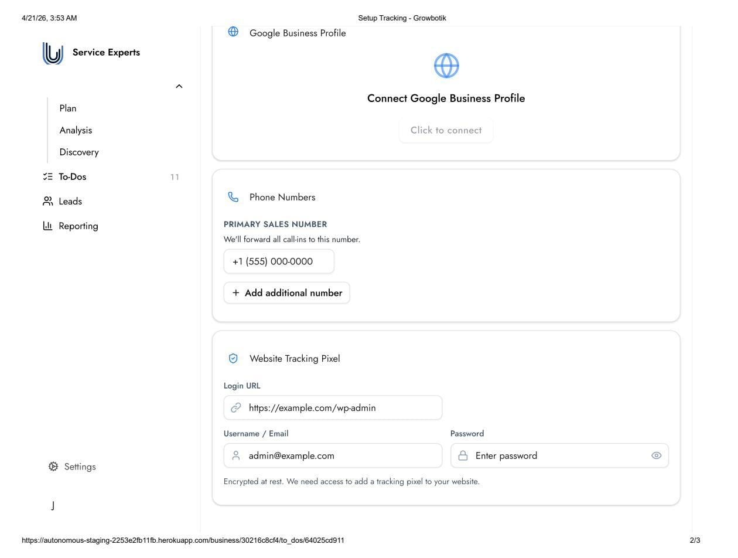Image resolution: width=738 pixels, height=558 pixels.
Task: Open To-Dos in the sidebar
Action: 73,176
